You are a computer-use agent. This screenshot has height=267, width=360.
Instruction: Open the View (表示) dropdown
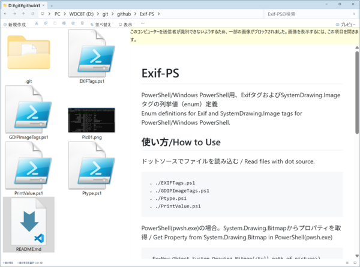pos(127,25)
